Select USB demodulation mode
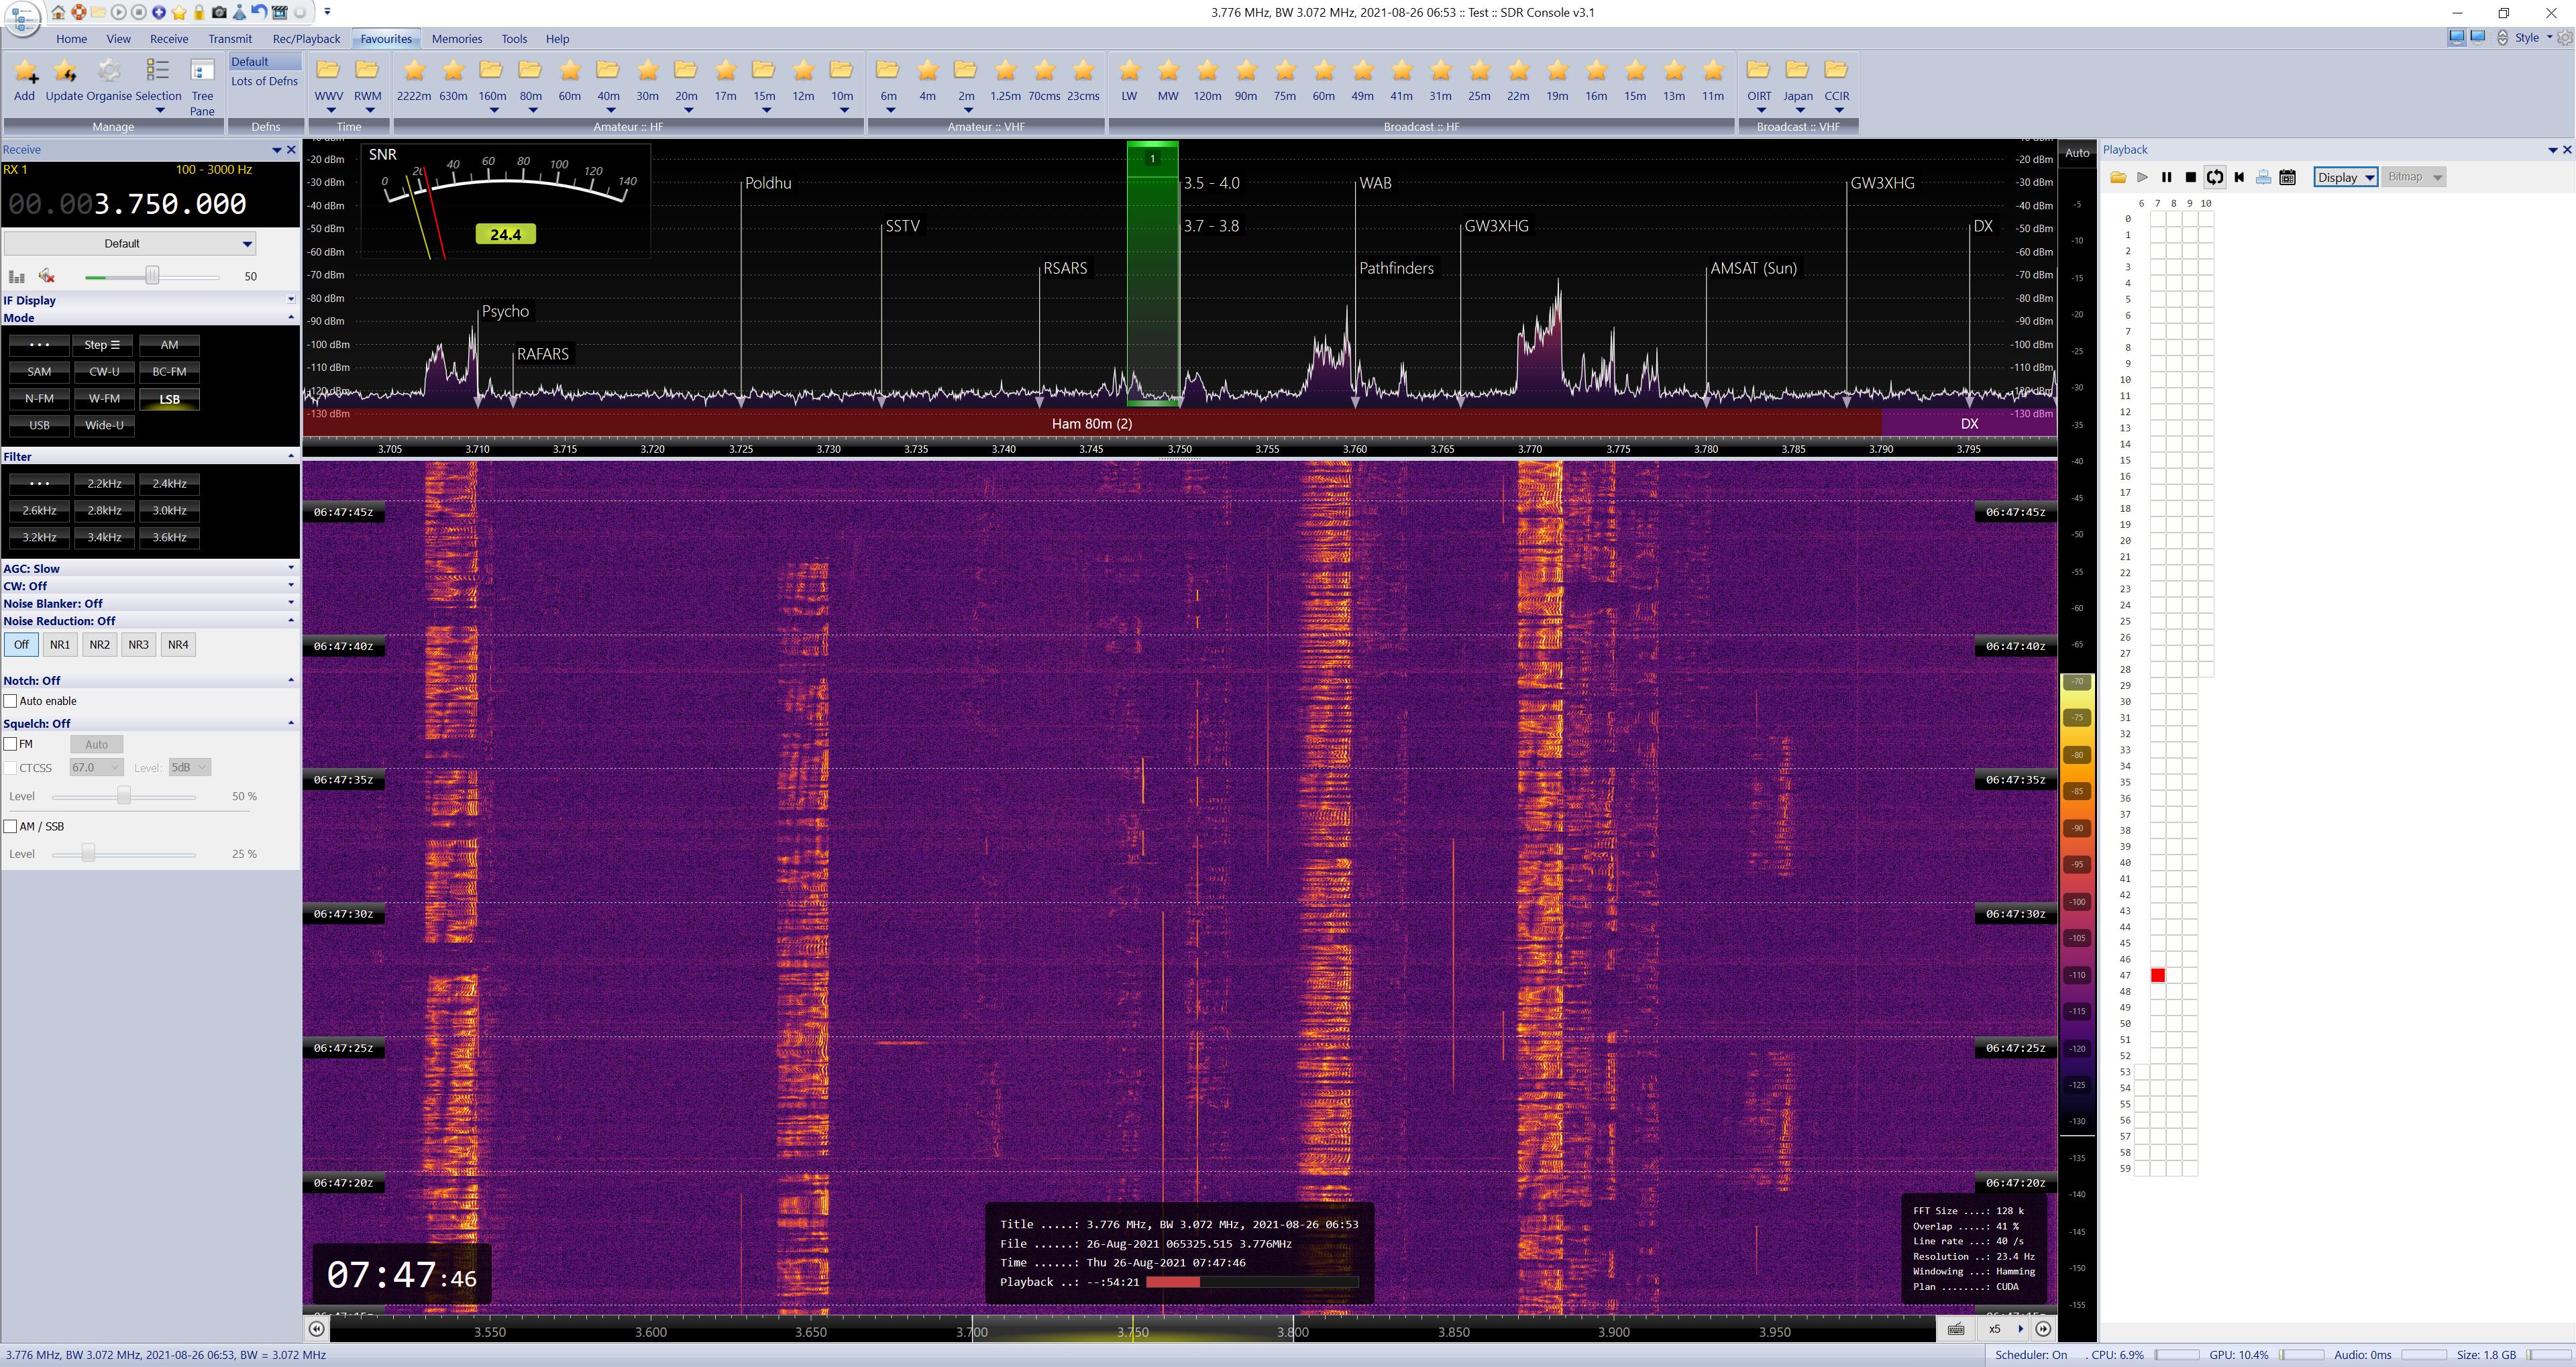Image resolution: width=2576 pixels, height=1367 pixels. [39, 425]
